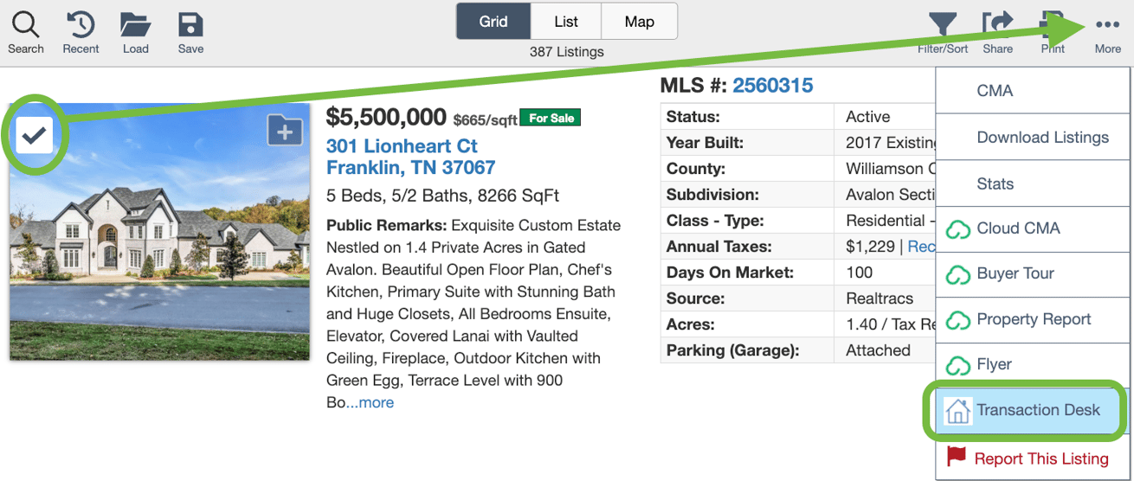
Task: Open Recent searches history icon
Action: click(81, 26)
